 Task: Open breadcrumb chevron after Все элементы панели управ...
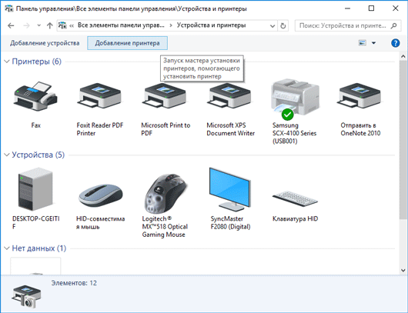(171, 25)
